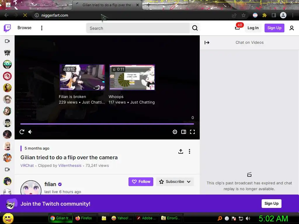Open more options for the clip
Viewport: 299px width, 224px height.
(x=189, y=151)
